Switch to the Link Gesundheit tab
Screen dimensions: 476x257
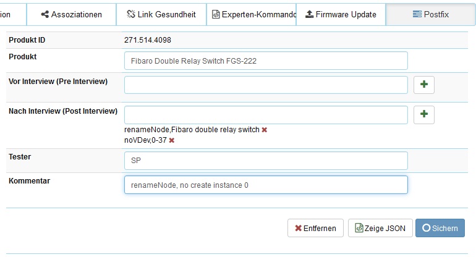pos(161,14)
